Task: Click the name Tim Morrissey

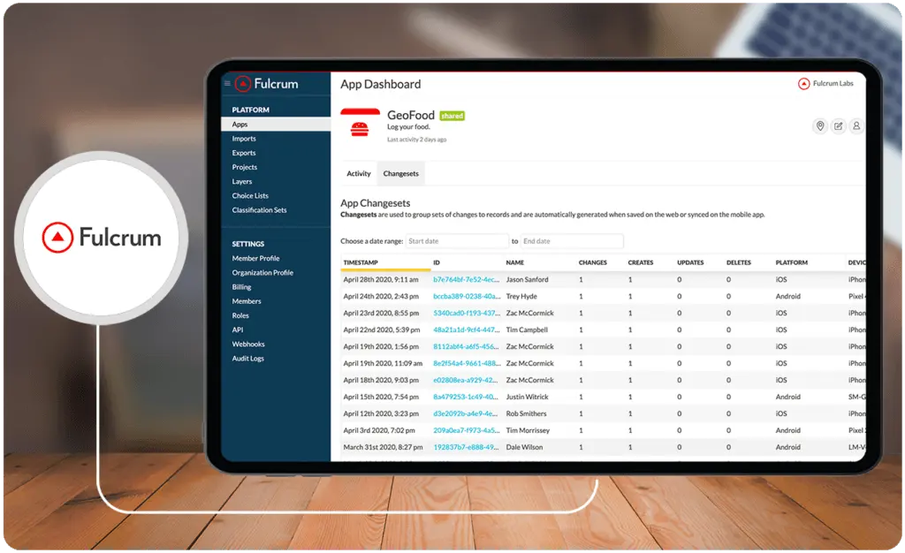Action: tap(528, 430)
